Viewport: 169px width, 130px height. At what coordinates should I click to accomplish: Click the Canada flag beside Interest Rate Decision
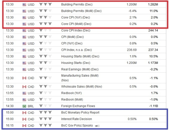[x=24, y=119]
